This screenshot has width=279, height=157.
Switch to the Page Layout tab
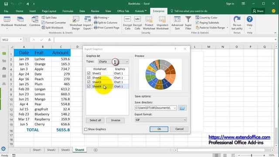[49, 11]
